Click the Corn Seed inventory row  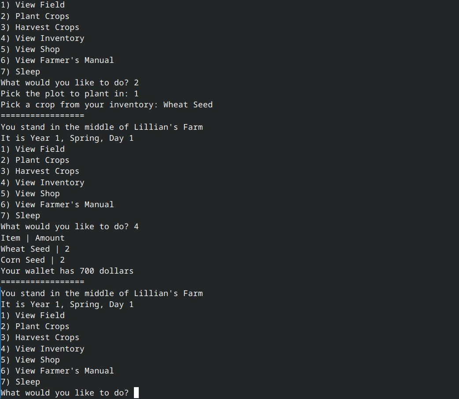[33, 260]
